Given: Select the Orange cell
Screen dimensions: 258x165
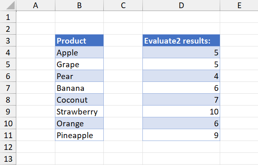Looking at the screenshot, I should click(x=79, y=123).
